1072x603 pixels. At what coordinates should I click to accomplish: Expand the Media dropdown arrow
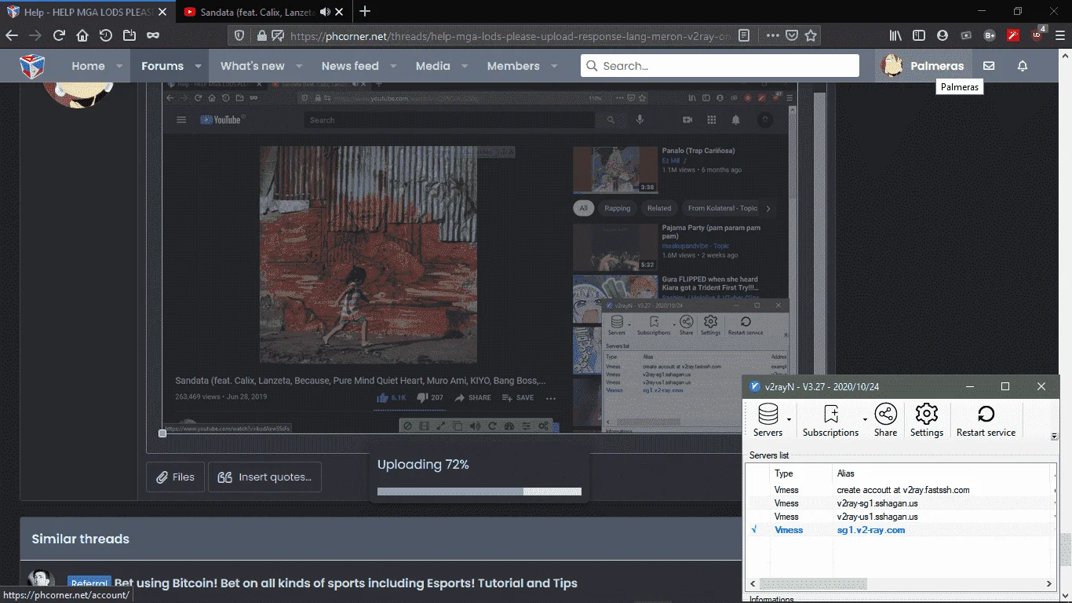[x=465, y=67]
